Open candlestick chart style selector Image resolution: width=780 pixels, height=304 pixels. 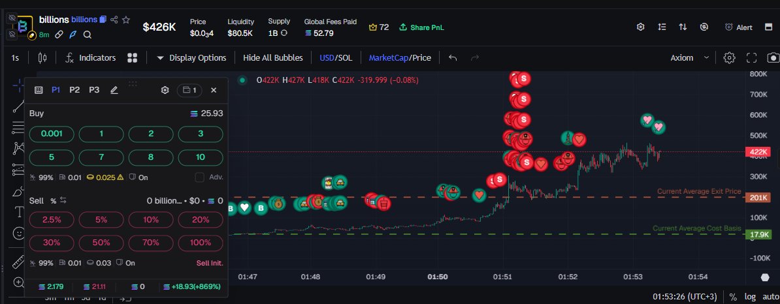(x=42, y=58)
